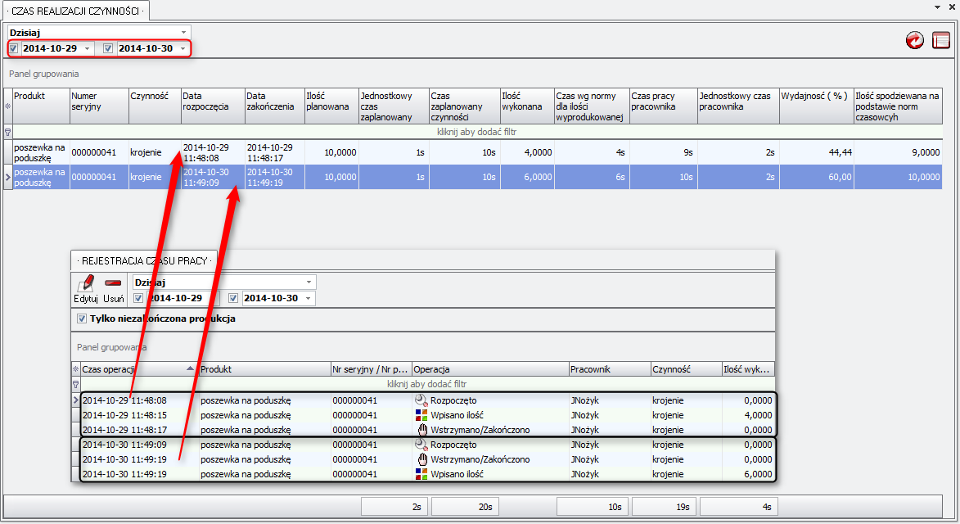Click the filter funnel icon in top grid

tap(7, 132)
